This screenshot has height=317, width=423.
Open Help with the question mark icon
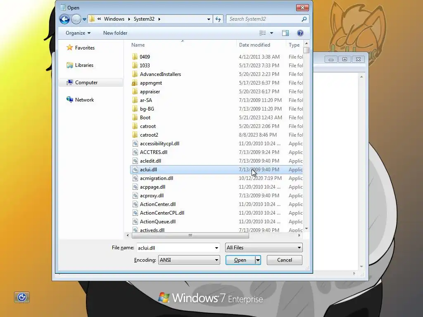pos(300,33)
